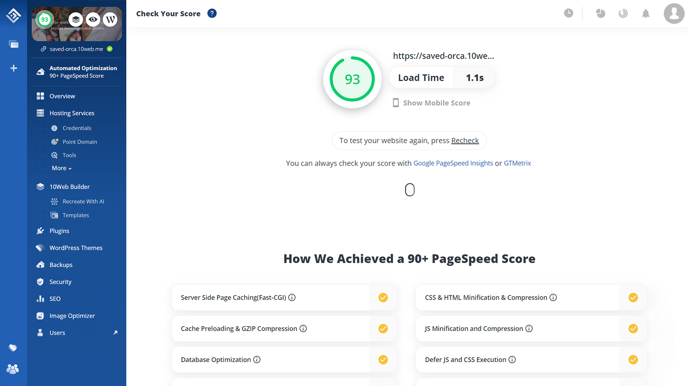Add a new website with the plus icon
Viewport: 688px width, 386px height.
coord(13,68)
